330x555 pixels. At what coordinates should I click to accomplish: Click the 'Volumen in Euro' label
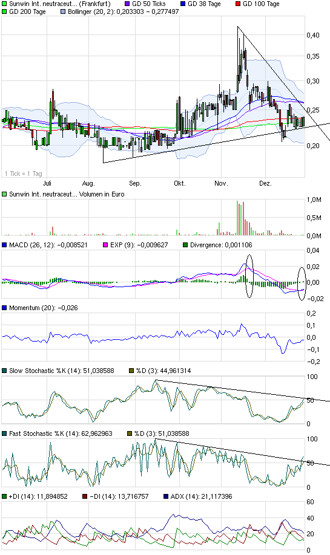coord(102,194)
